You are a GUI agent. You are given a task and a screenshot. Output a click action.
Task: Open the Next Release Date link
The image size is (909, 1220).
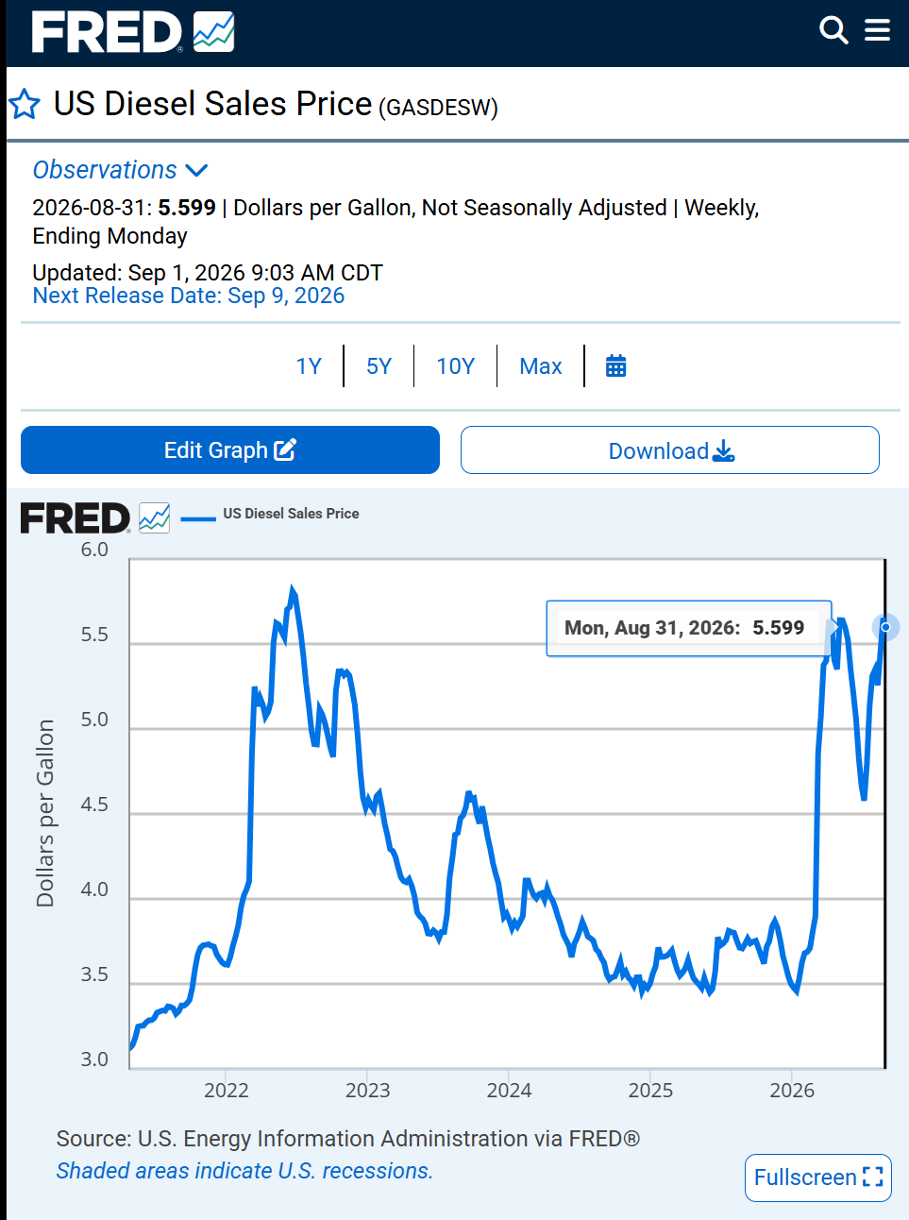189,296
